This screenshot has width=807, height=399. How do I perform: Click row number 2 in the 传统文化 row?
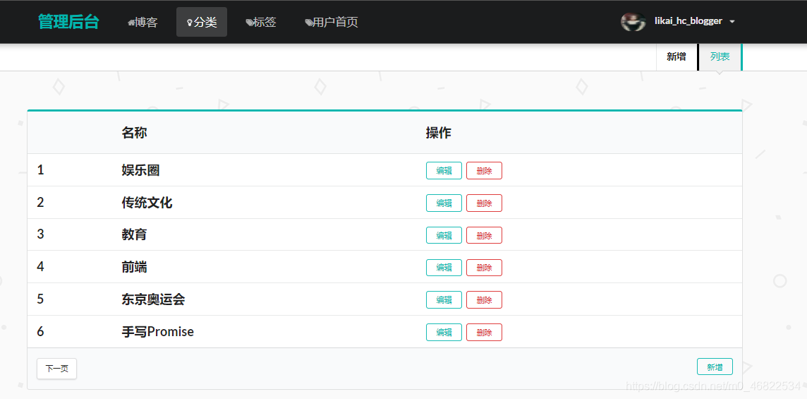pyautogui.click(x=40, y=203)
